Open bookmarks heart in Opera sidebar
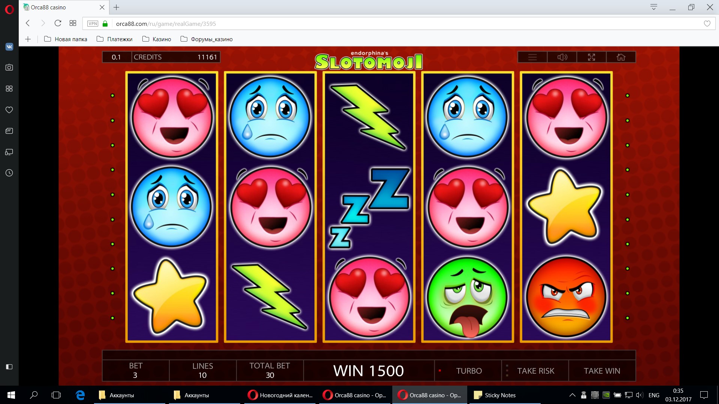Screen dimensions: 719x404 click(x=9, y=110)
